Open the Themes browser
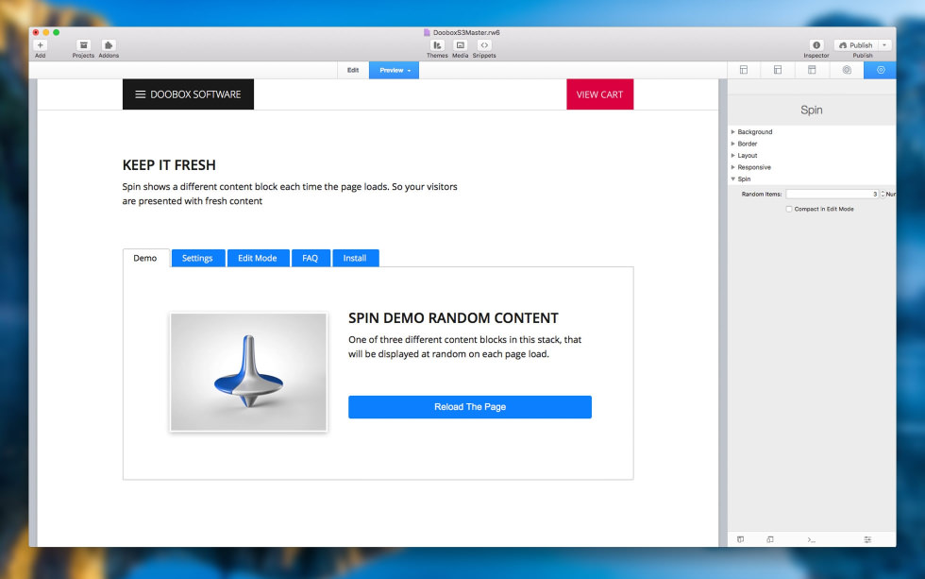Viewport: 925px width, 579px height. 437,45
